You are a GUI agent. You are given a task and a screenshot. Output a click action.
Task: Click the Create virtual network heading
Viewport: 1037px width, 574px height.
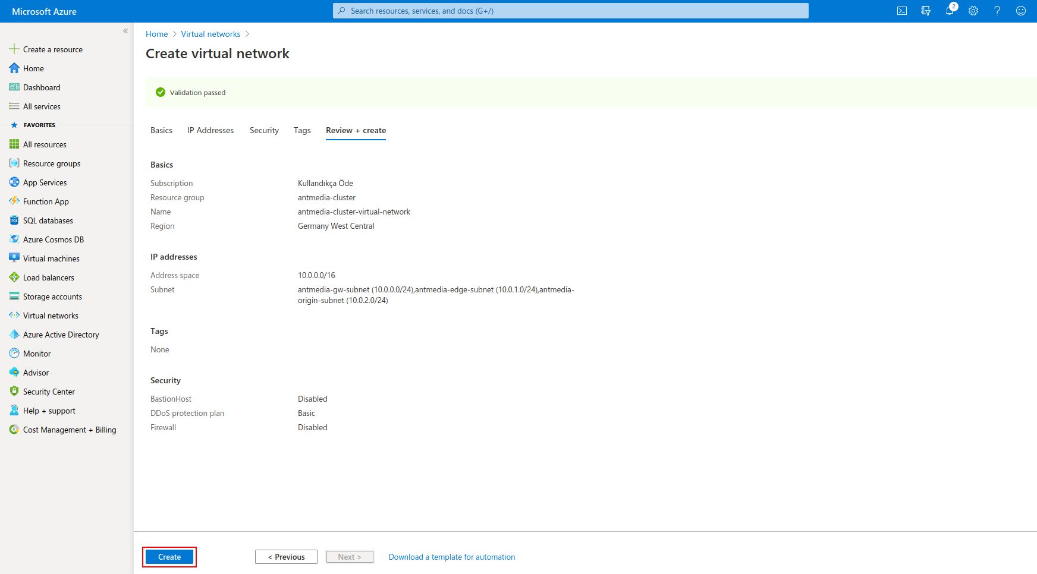(x=218, y=53)
